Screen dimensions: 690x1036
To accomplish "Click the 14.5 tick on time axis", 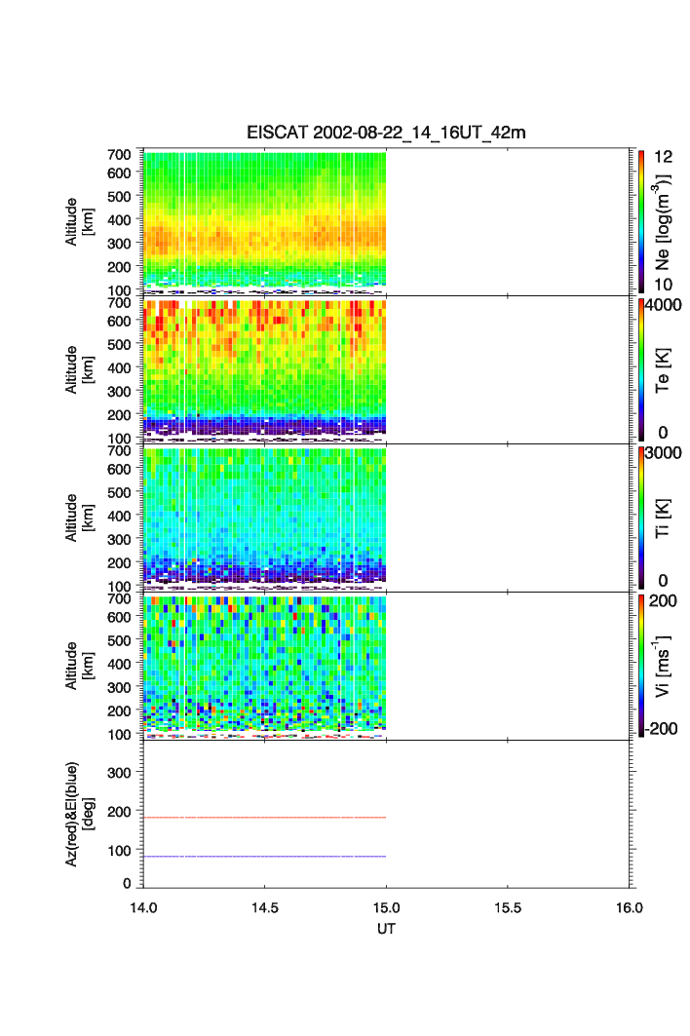I will [265, 907].
